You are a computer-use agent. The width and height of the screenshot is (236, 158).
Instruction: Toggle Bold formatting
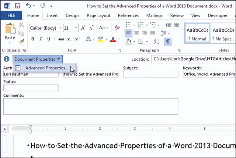click(x=32, y=39)
